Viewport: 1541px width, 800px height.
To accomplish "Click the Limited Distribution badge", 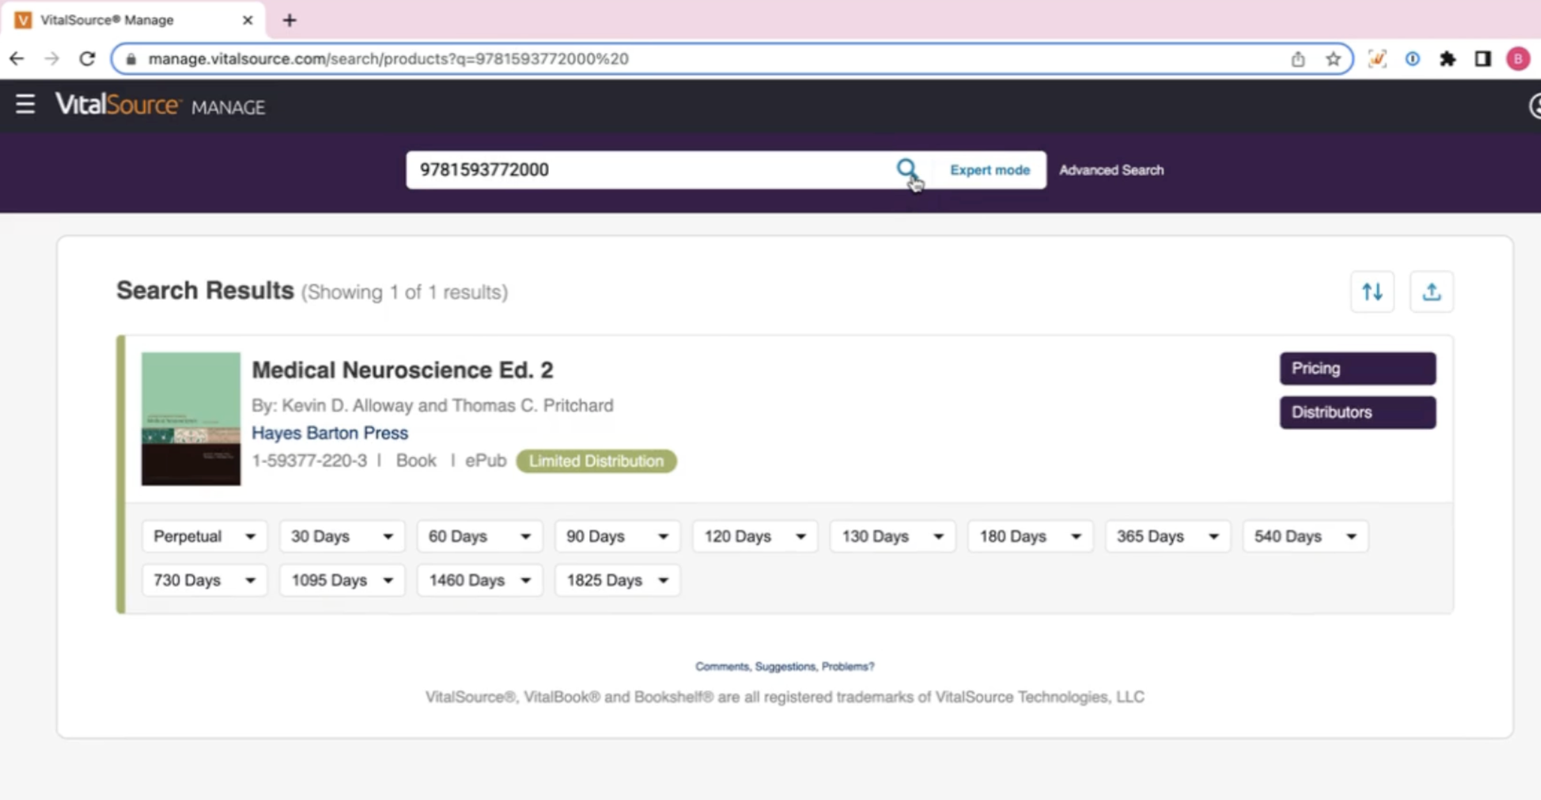I will pyautogui.click(x=596, y=461).
